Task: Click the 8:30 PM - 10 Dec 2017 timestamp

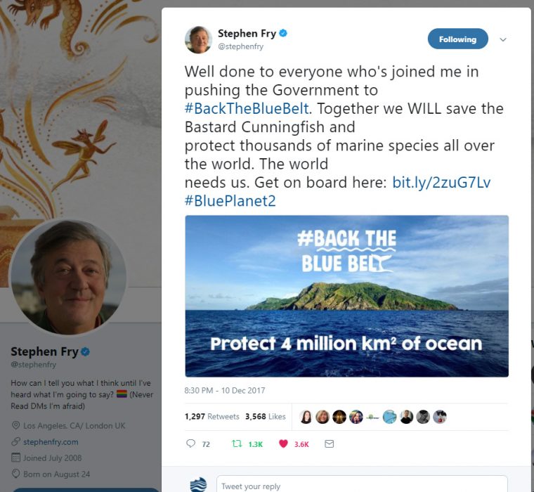Action: click(225, 391)
